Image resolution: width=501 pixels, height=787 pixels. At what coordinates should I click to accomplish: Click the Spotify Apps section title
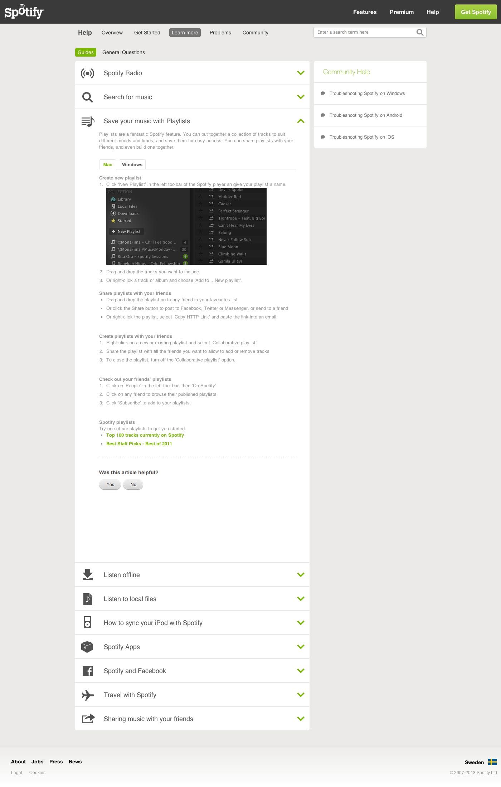coord(122,647)
